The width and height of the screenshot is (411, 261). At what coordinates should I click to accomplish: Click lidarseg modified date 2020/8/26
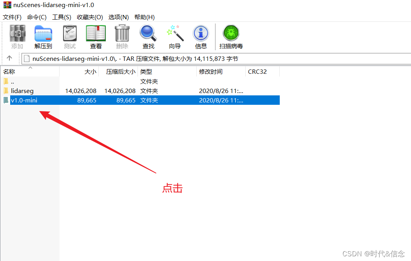click(221, 91)
